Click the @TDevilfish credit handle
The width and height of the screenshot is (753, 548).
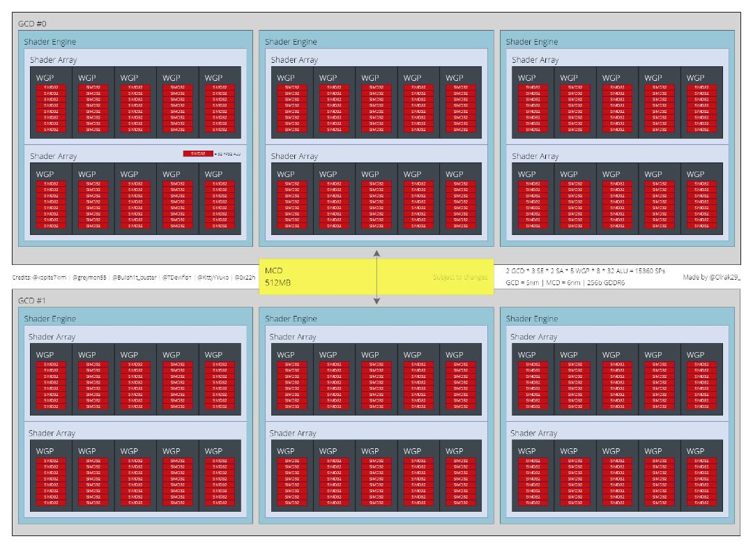(x=176, y=277)
